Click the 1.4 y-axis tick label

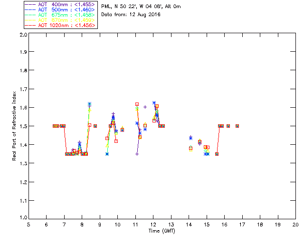(x=23, y=145)
